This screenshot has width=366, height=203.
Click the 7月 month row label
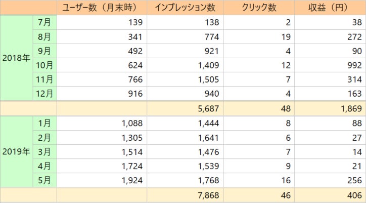tap(44, 22)
